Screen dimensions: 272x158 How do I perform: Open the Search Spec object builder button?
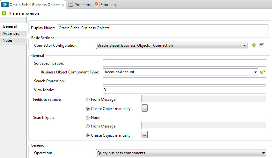pyautogui.click(x=144, y=135)
